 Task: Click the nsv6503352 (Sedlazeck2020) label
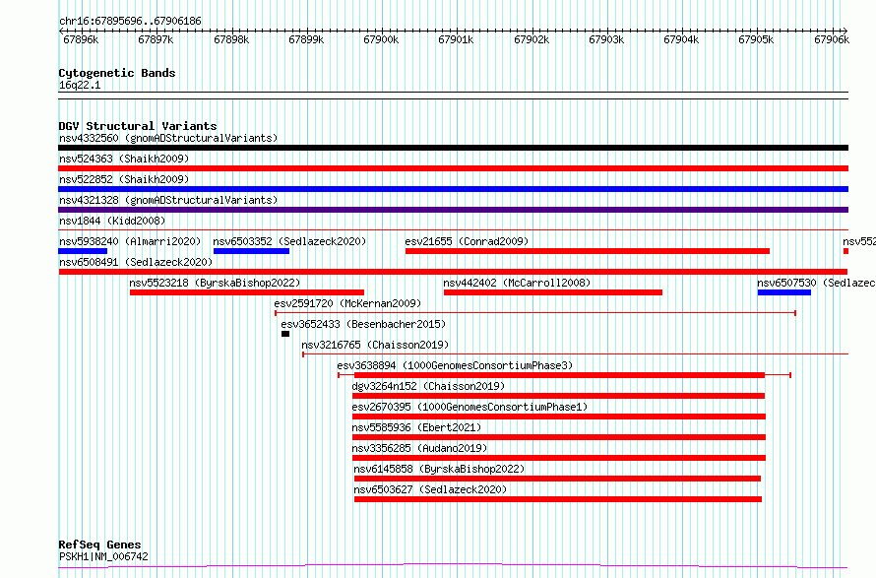pyautogui.click(x=289, y=241)
